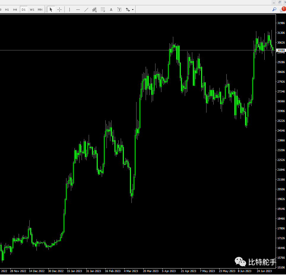Switch chart to H4 timeframe

tap(15, 9)
